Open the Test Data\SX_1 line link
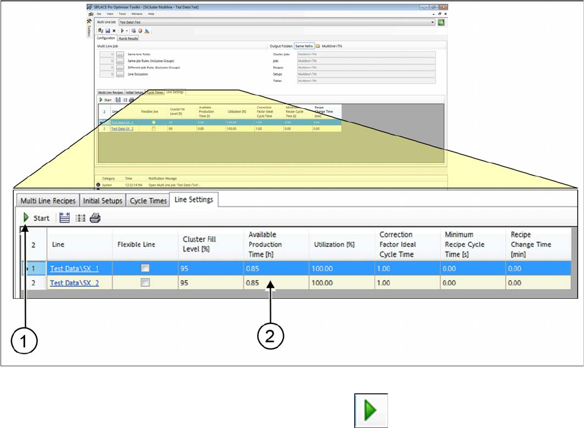This screenshot has width=584, height=428. click(74, 268)
